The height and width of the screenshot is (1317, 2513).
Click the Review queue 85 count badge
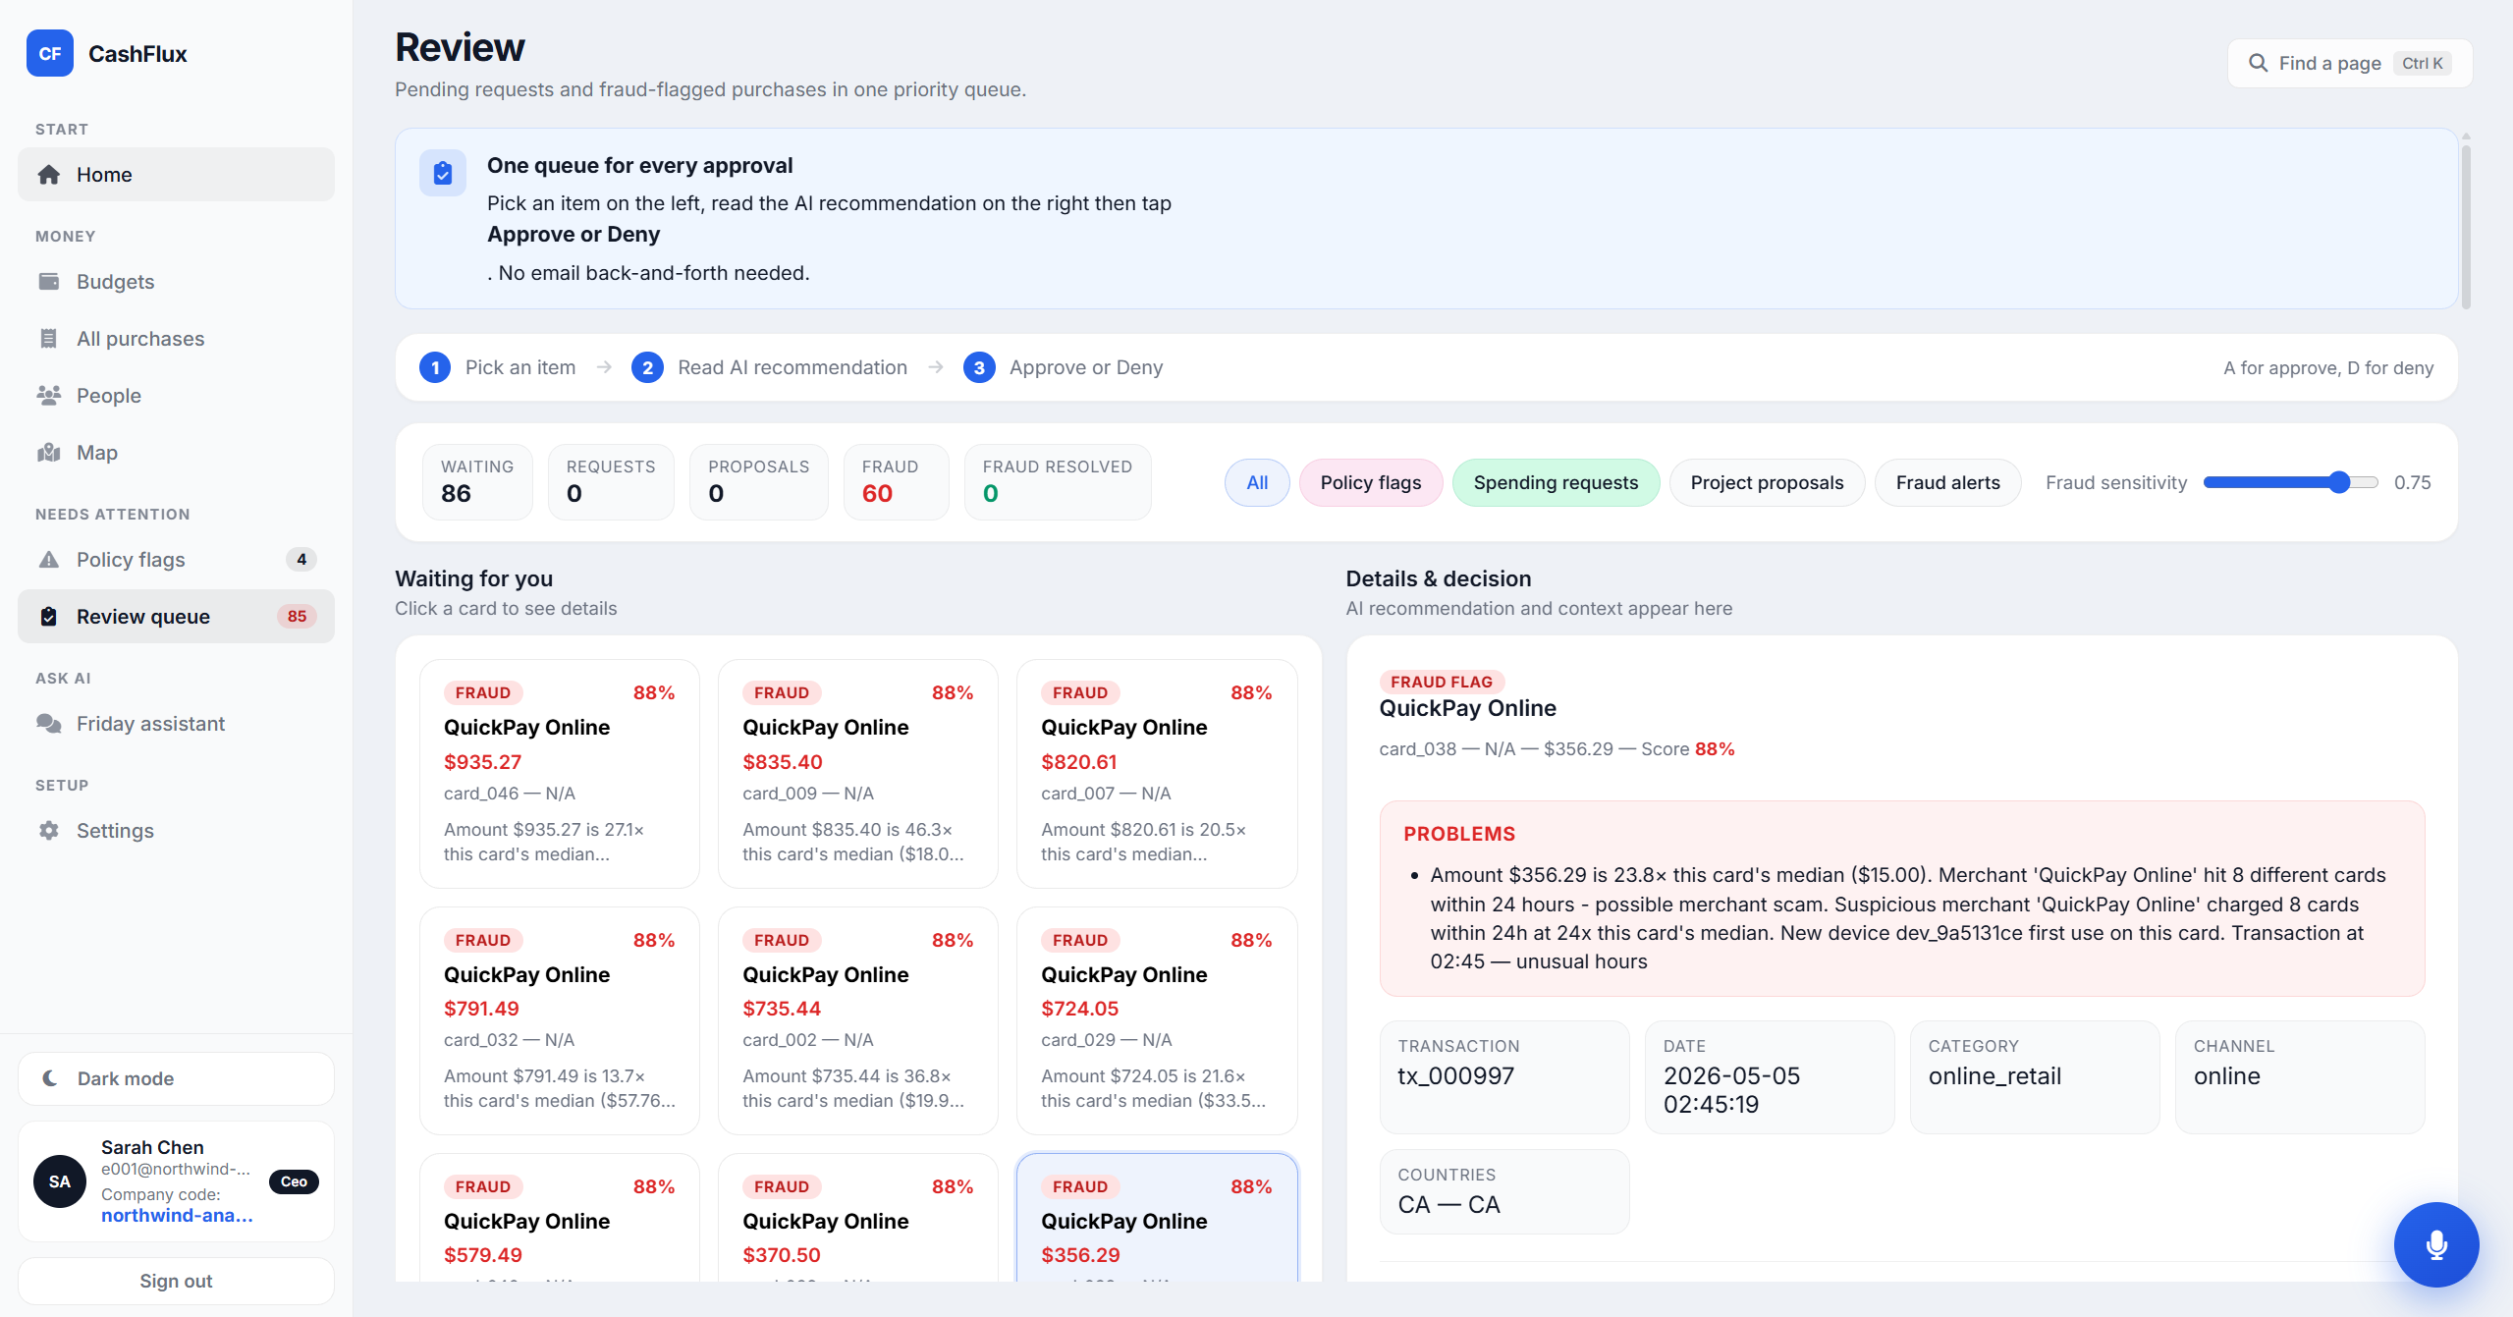point(297,617)
